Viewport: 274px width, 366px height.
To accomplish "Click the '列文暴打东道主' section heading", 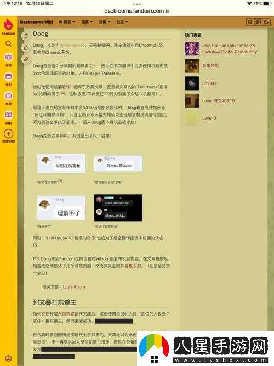I will [55, 302].
